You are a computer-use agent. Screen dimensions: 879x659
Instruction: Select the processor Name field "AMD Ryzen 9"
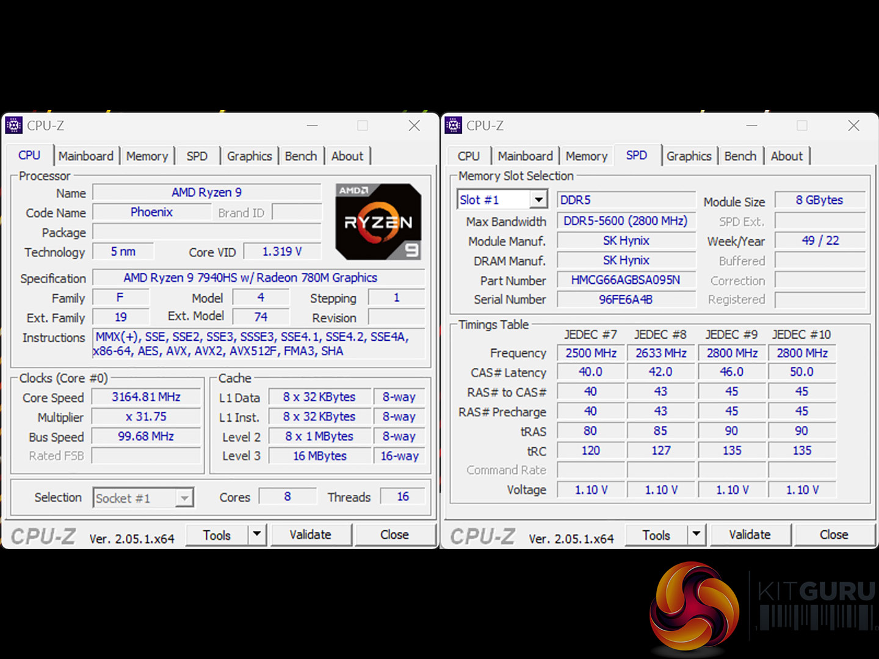tap(207, 193)
